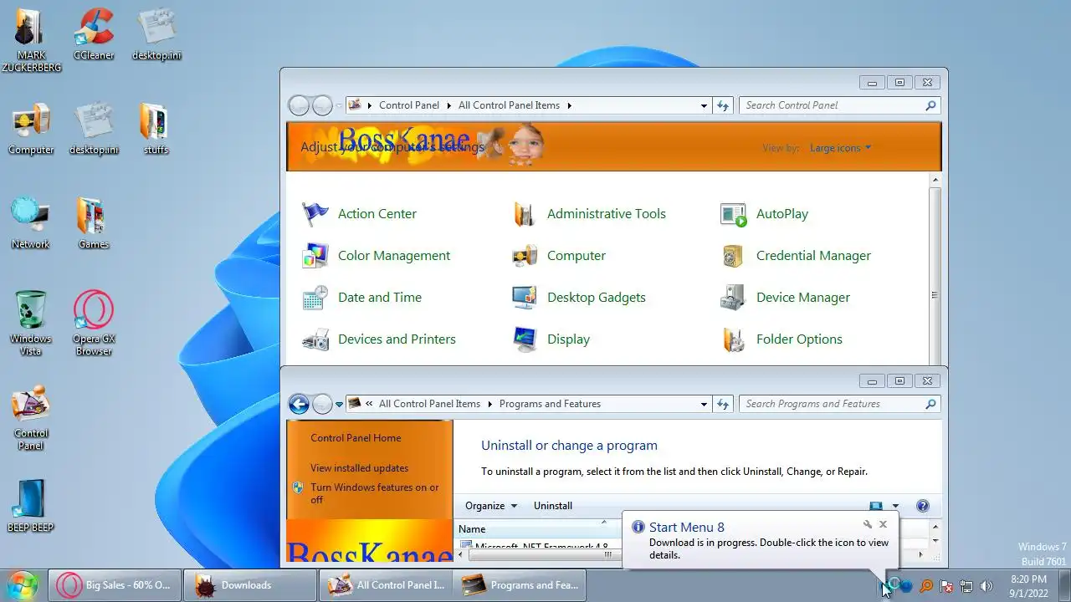Open the Windows Start orb
This screenshot has height=602, width=1071.
(x=22, y=584)
